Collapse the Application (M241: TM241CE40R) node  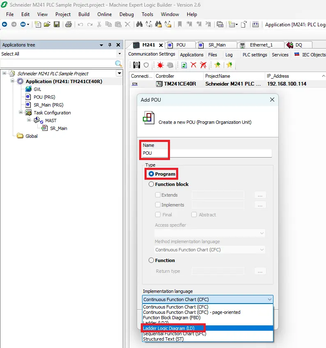click(13, 81)
